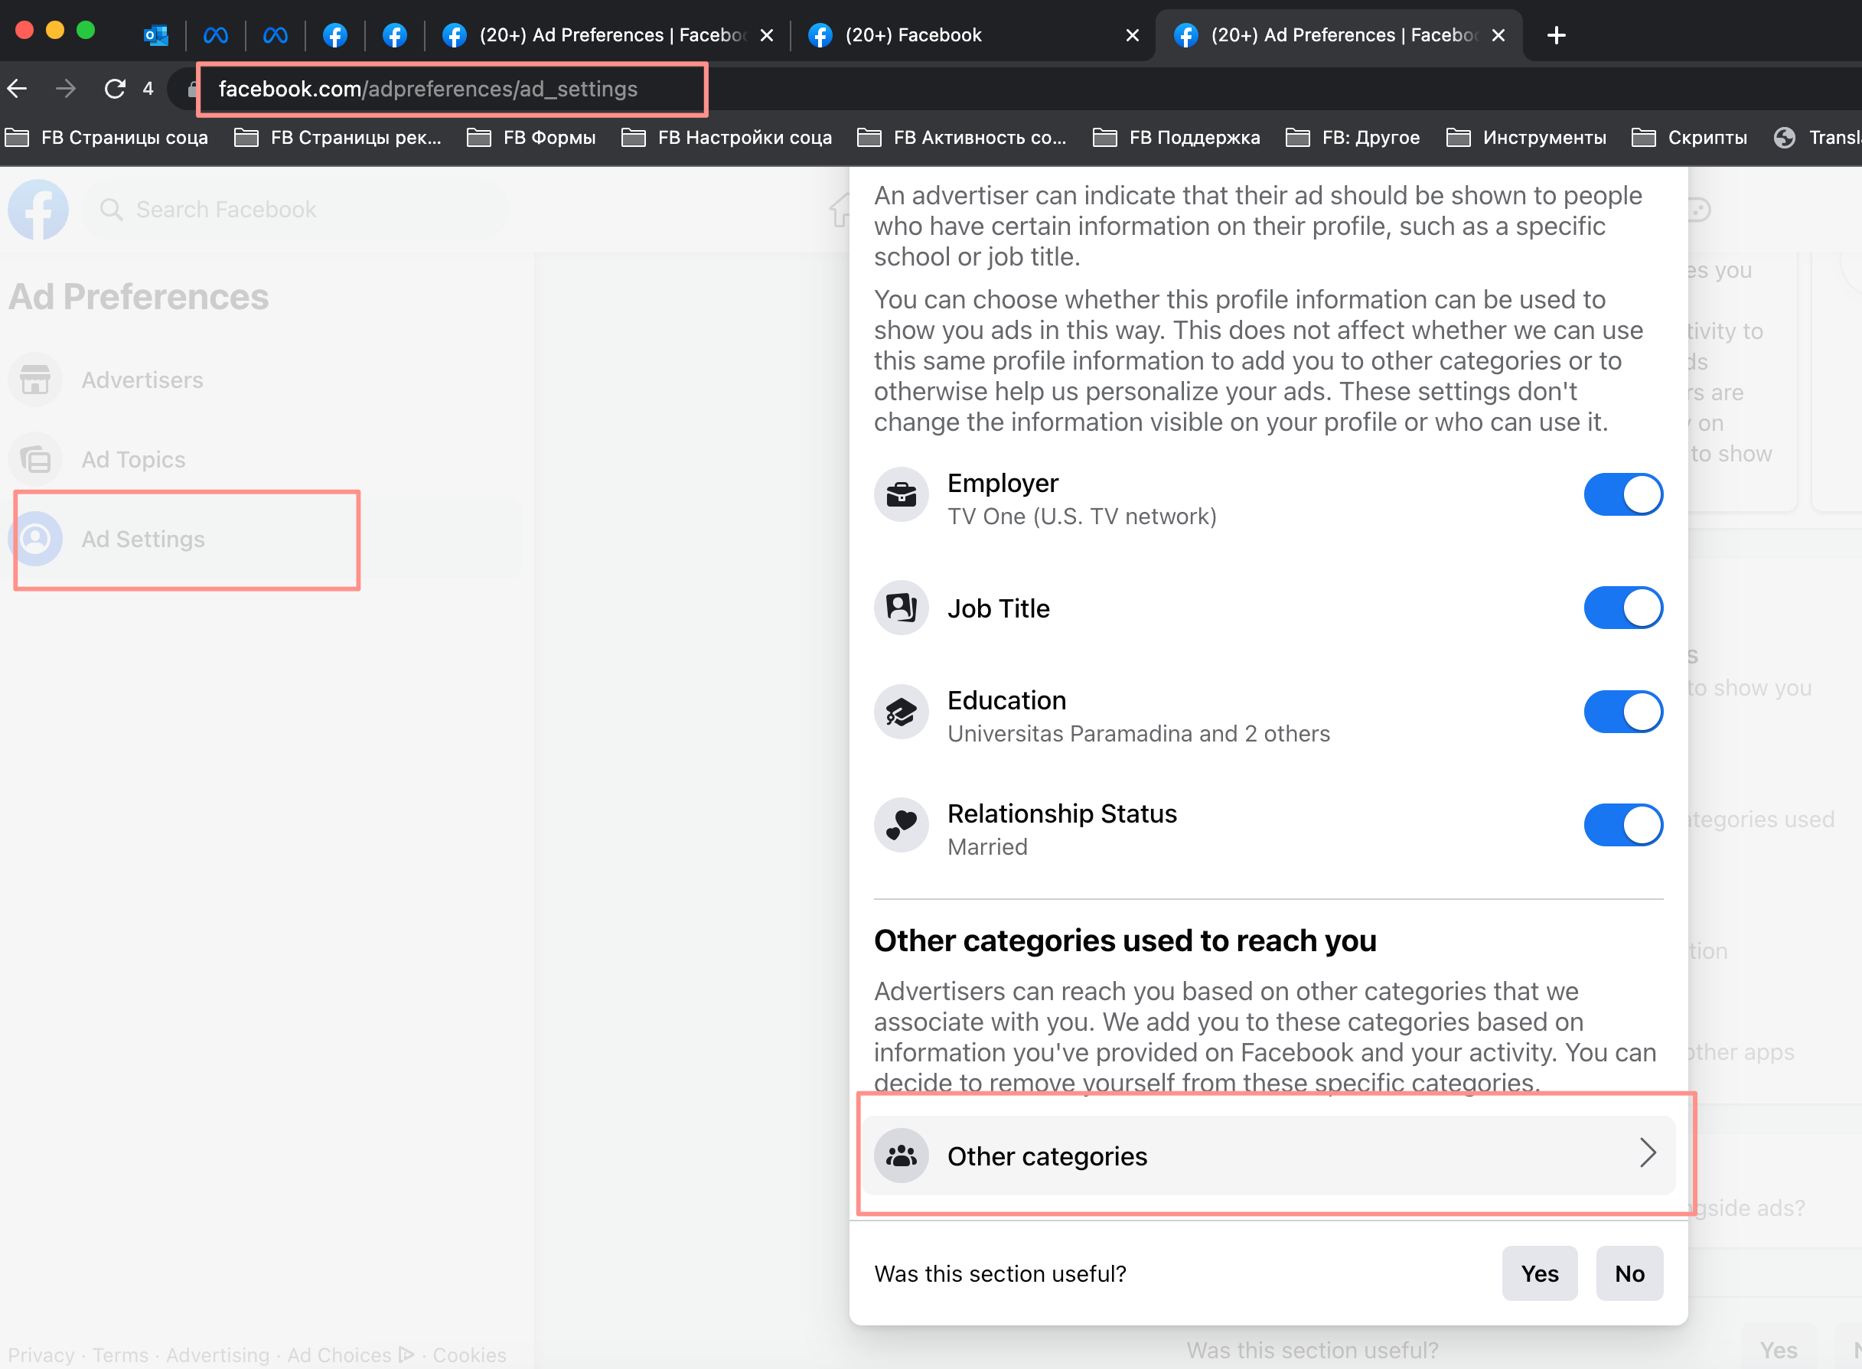This screenshot has height=1369, width=1862.
Task: Click the Job Title badge icon
Action: 901,608
